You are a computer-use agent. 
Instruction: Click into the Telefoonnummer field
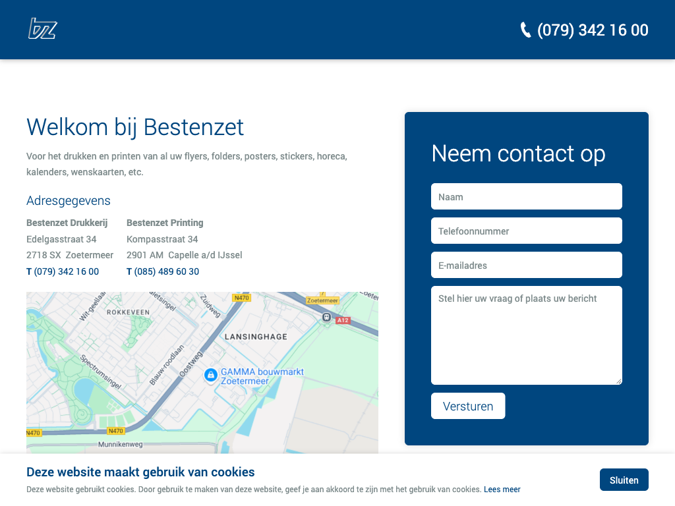[x=526, y=231]
